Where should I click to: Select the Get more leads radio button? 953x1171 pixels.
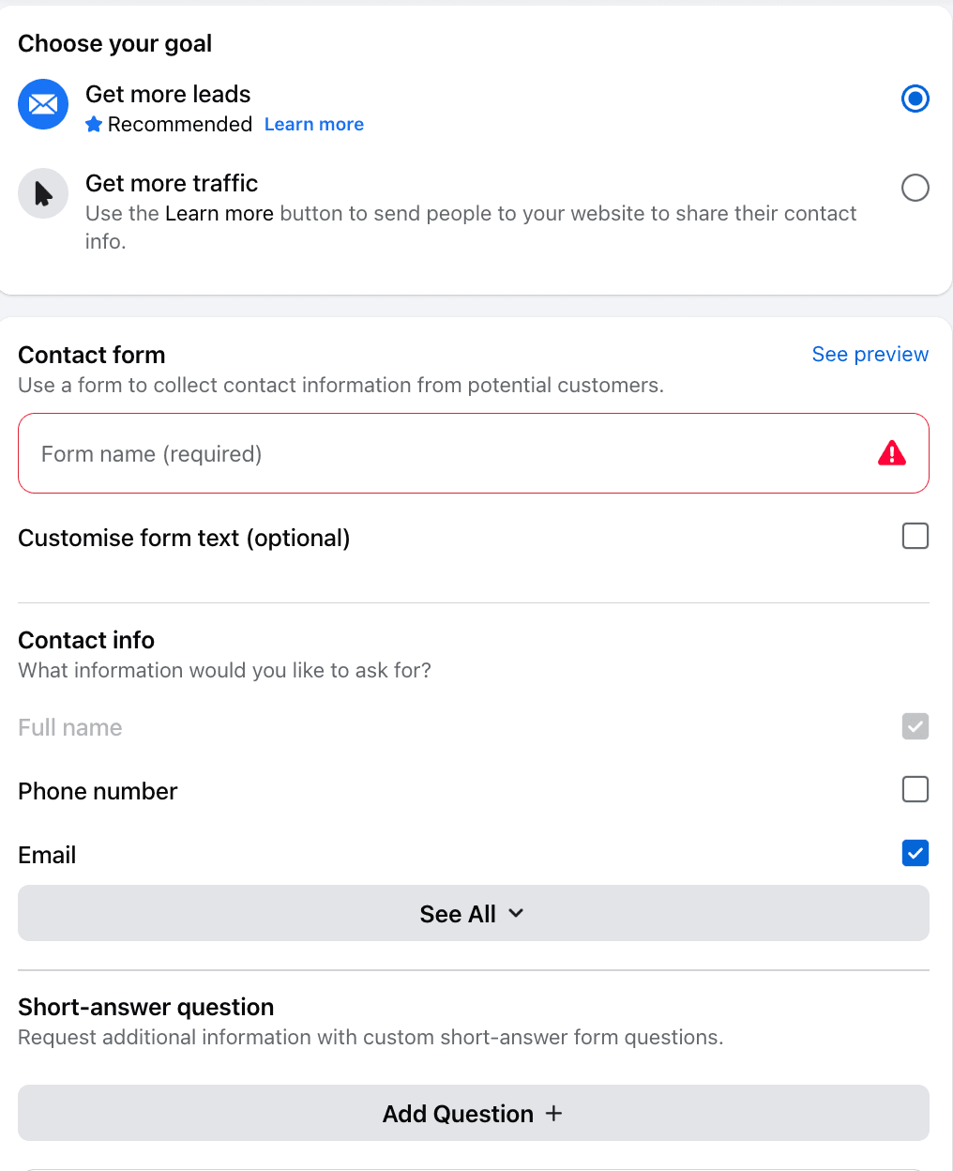[x=915, y=99]
